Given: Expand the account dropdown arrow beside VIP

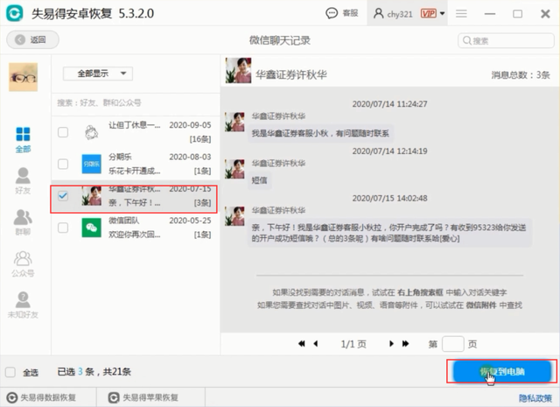Looking at the screenshot, I should (442, 14).
